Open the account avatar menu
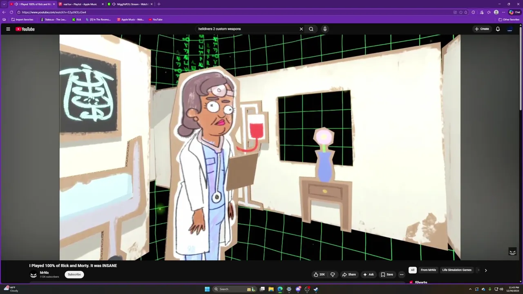The height and width of the screenshot is (294, 523). click(510, 29)
